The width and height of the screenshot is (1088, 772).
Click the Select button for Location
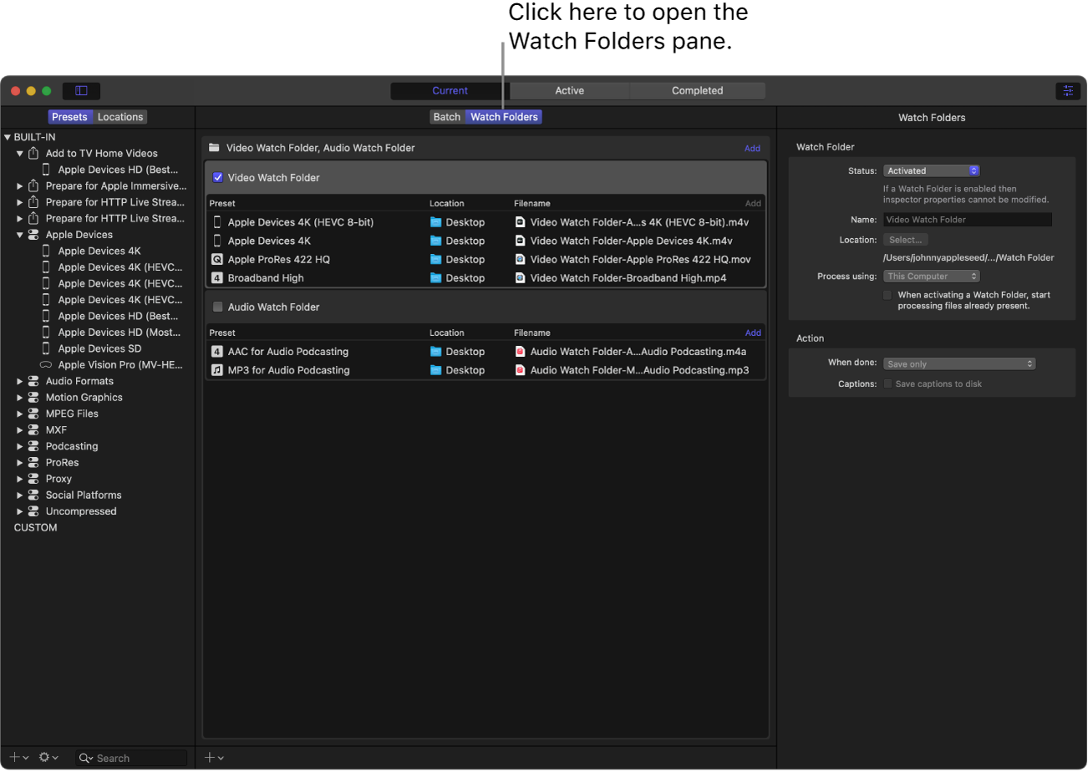pyautogui.click(x=905, y=239)
